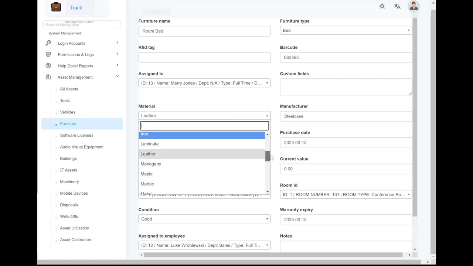Open the user profile avatar
This screenshot has height=266, width=473.
pos(414,6)
